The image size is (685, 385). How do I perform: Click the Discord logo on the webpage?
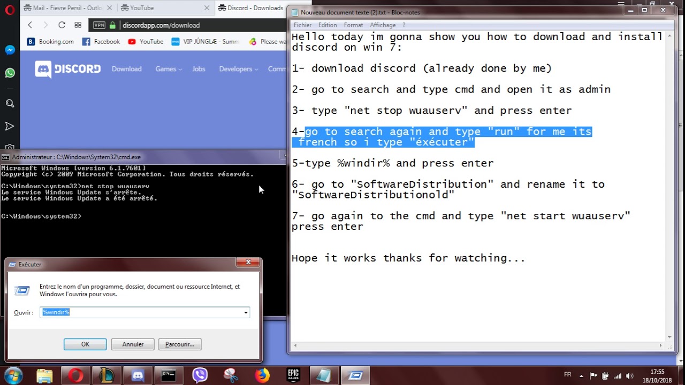pyautogui.click(x=67, y=69)
